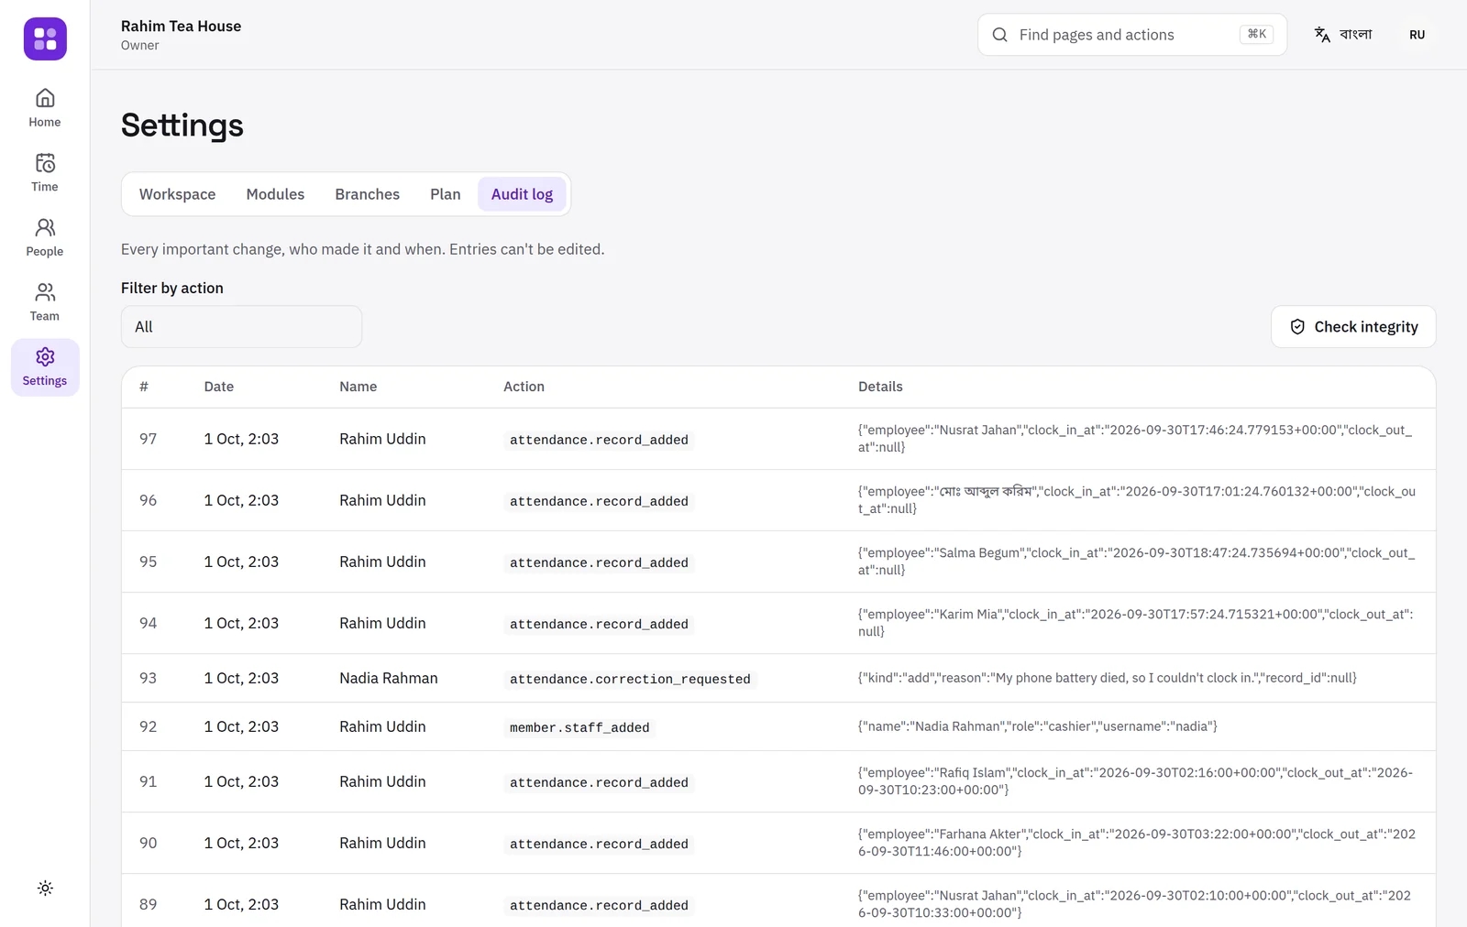The image size is (1467, 927).
Task: Click the name Nadia Rahman in row 93
Action: click(x=389, y=678)
